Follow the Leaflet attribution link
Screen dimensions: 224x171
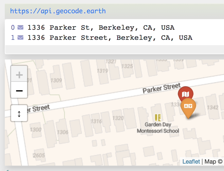pos(191,161)
